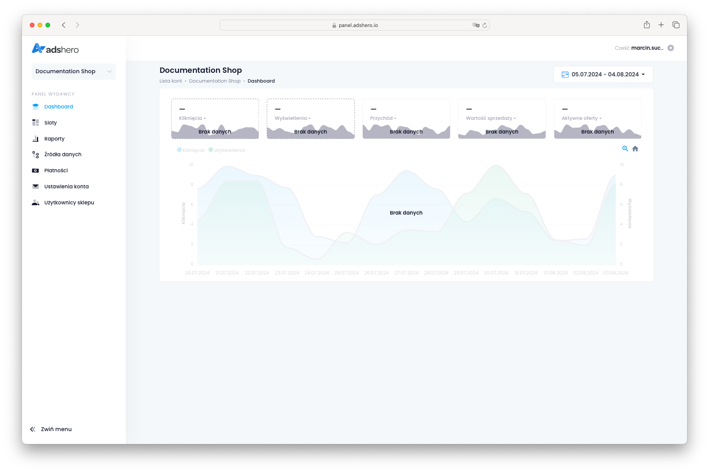Click the zoom magnifier icon on chart
709x473 pixels.
pyautogui.click(x=625, y=149)
